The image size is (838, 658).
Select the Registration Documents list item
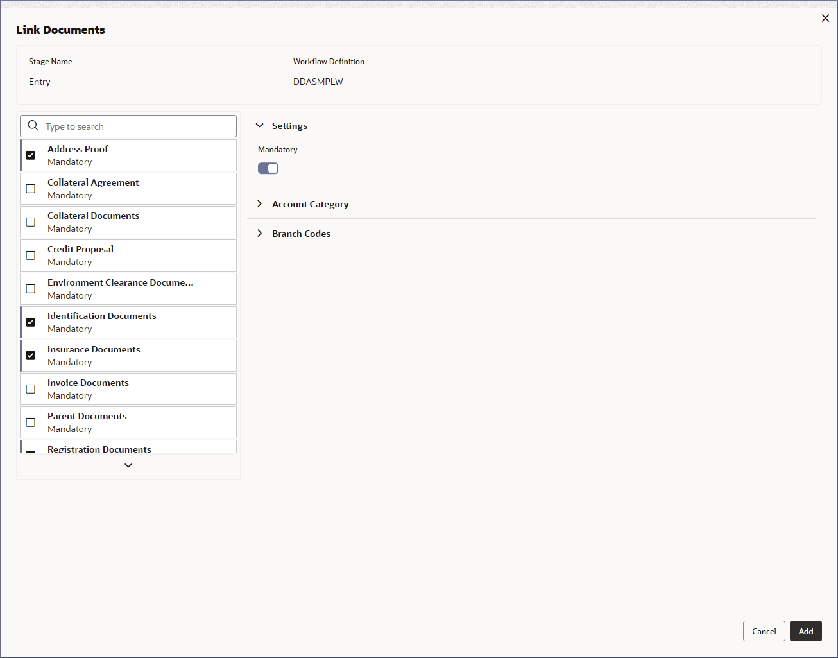coord(128,447)
